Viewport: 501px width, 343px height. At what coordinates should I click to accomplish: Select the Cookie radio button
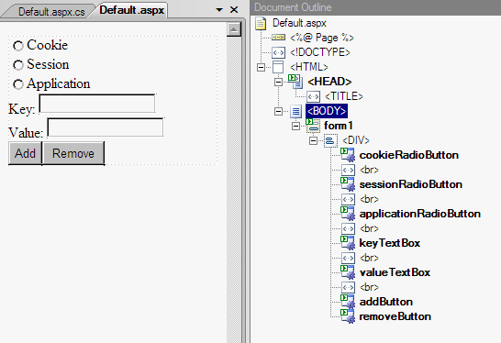18,46
